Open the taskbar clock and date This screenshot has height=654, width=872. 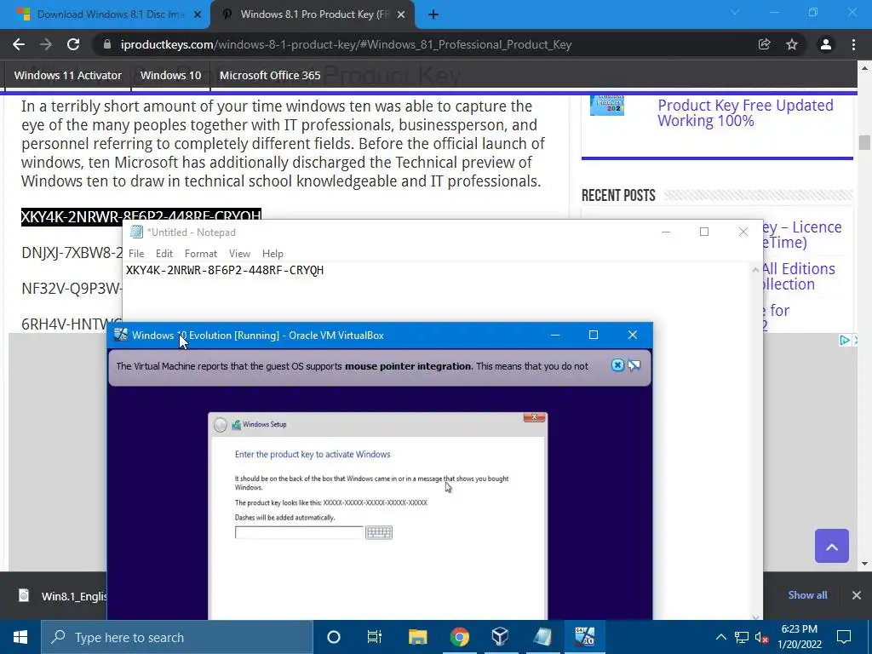(799, 637)
